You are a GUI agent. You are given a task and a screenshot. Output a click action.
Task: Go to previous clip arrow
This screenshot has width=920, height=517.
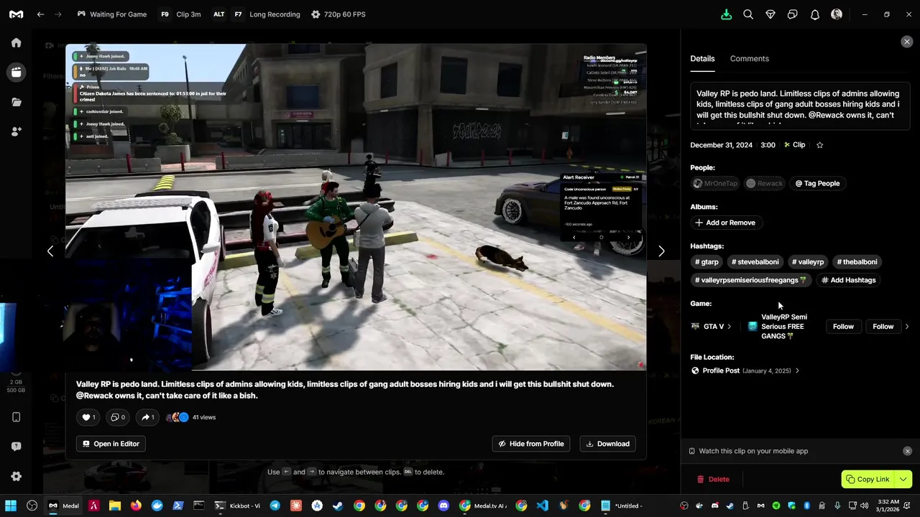click(50, 251)
